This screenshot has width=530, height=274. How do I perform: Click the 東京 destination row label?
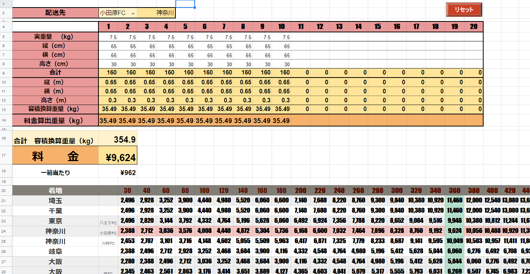pyautogui.click(x=55, y=221)
